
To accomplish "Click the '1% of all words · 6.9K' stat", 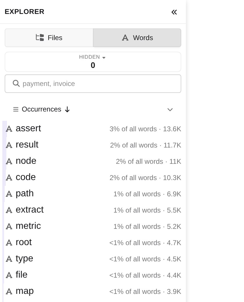I will pyautogui.click(x=147, y=194).
